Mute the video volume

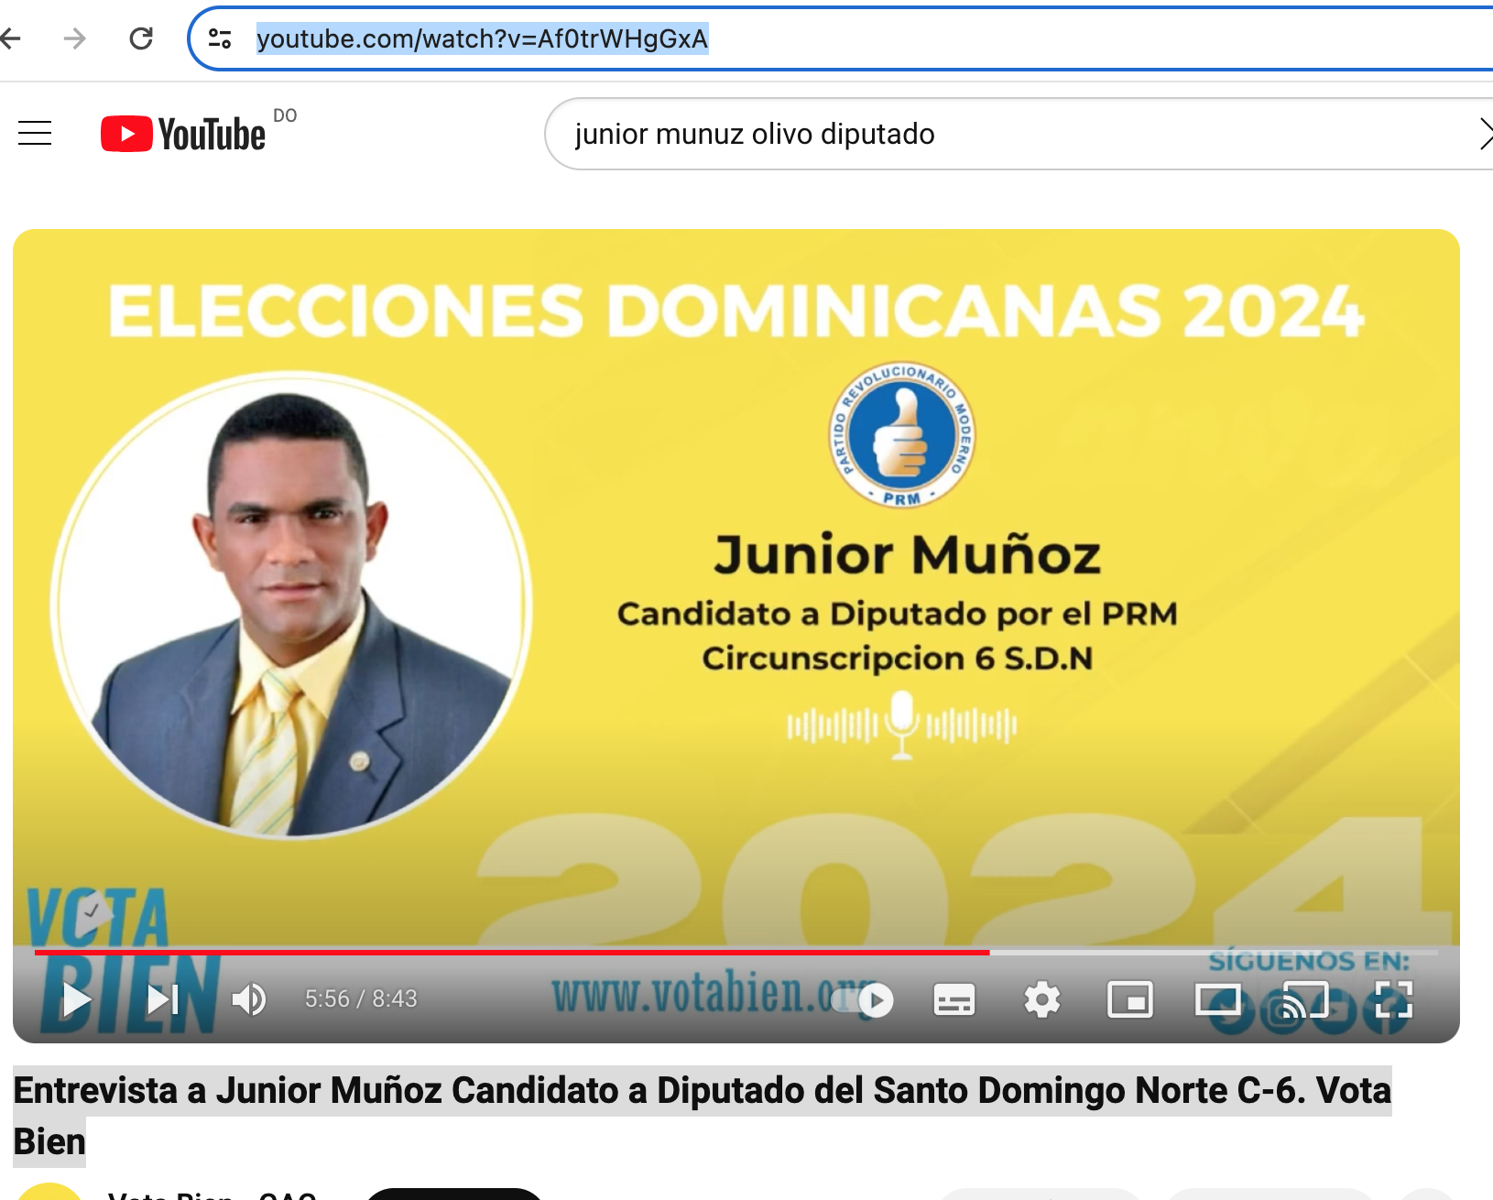248,998
